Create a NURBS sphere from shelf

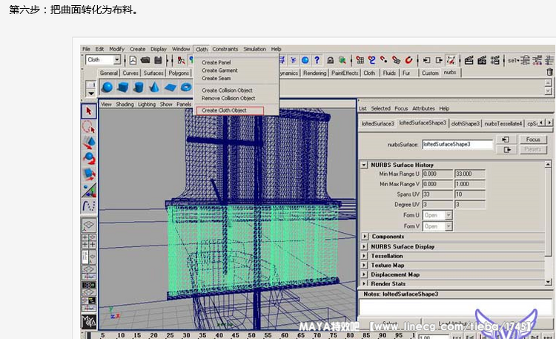pos(107,88)
